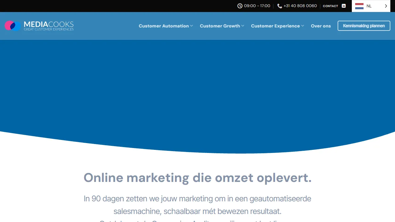Click the opening hours 09:00 – 17:00 text
The image size is (395, 222).
(x=257, y=6)
